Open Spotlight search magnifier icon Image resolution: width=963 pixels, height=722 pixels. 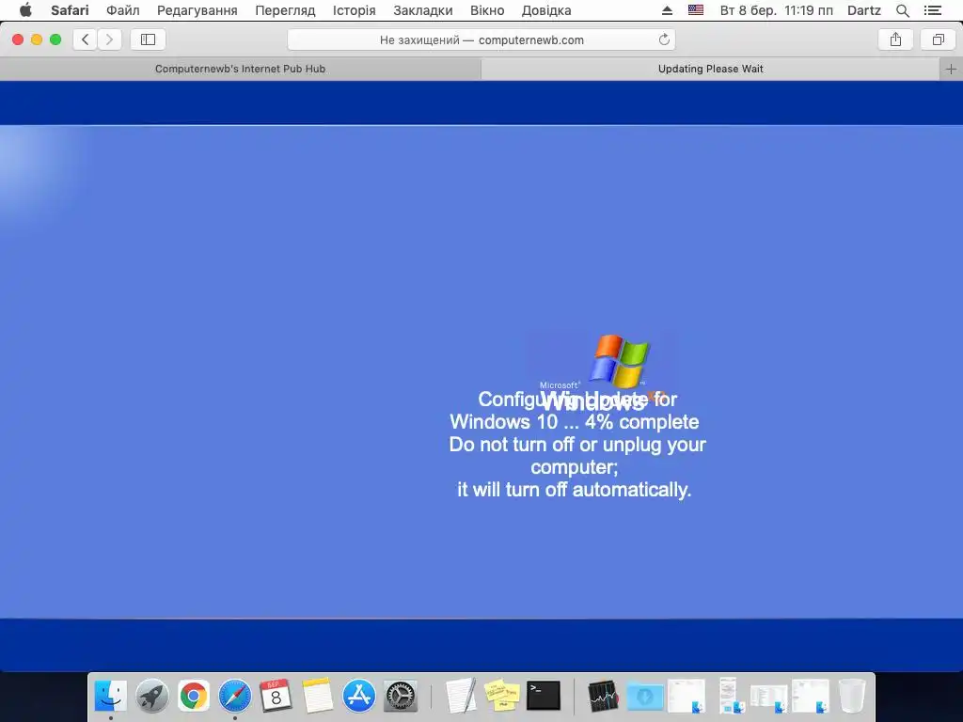tap(902, 10)
